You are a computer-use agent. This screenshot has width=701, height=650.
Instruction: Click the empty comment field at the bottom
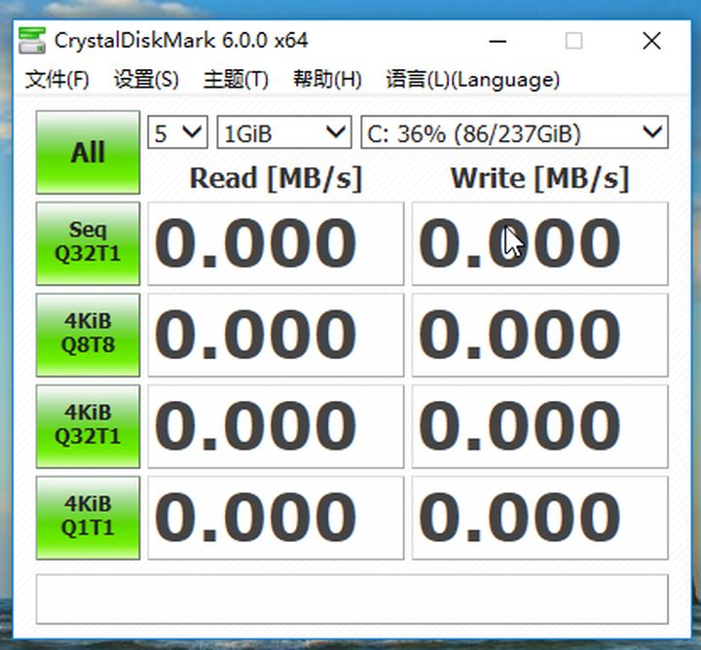pos(352,599)
